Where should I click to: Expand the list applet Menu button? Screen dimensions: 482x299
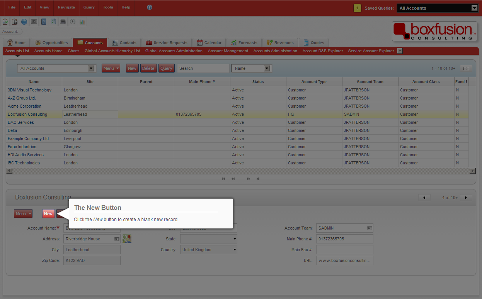pyautogui.click(x=111, y=68)
